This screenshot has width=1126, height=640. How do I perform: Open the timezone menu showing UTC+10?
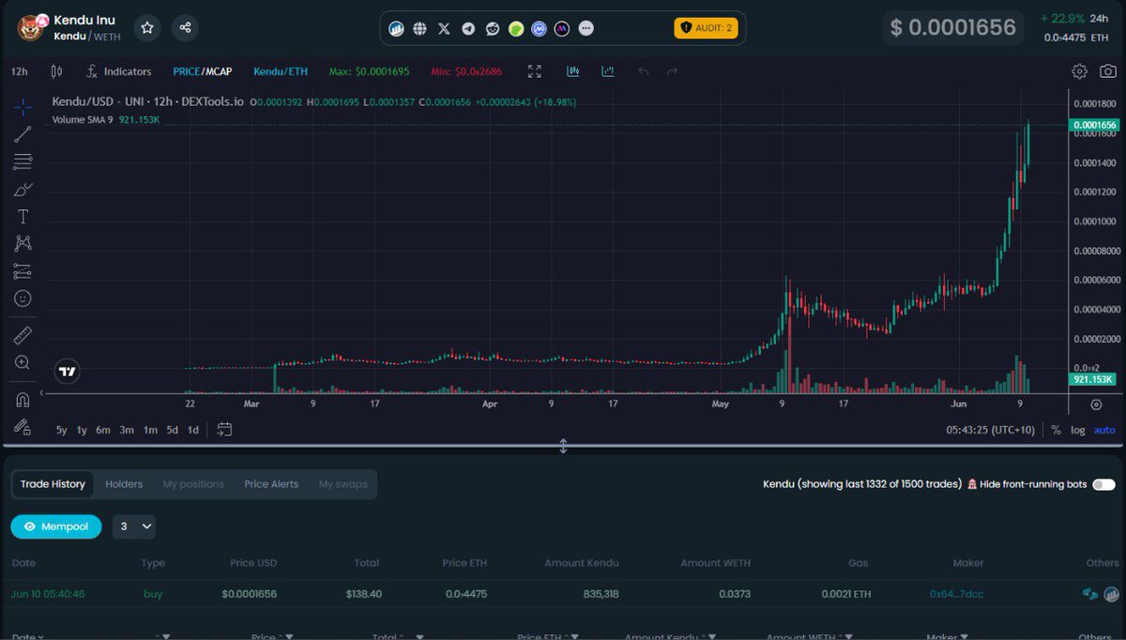pos(991,430)
